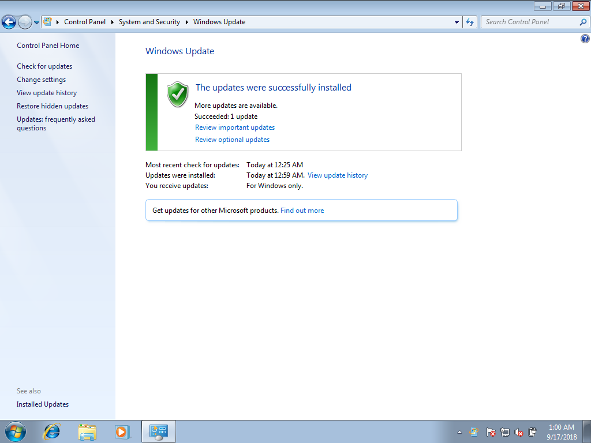Expand the arrow after Control Panel breadcrumb
591x443 pixels.
tap(113, 22)
